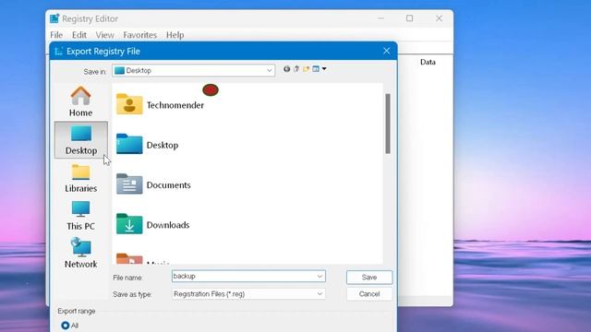This screenshot has height=332, width=591.
Task: Expand the File name dropdown arrow
Action: click(x=320, y=277)
